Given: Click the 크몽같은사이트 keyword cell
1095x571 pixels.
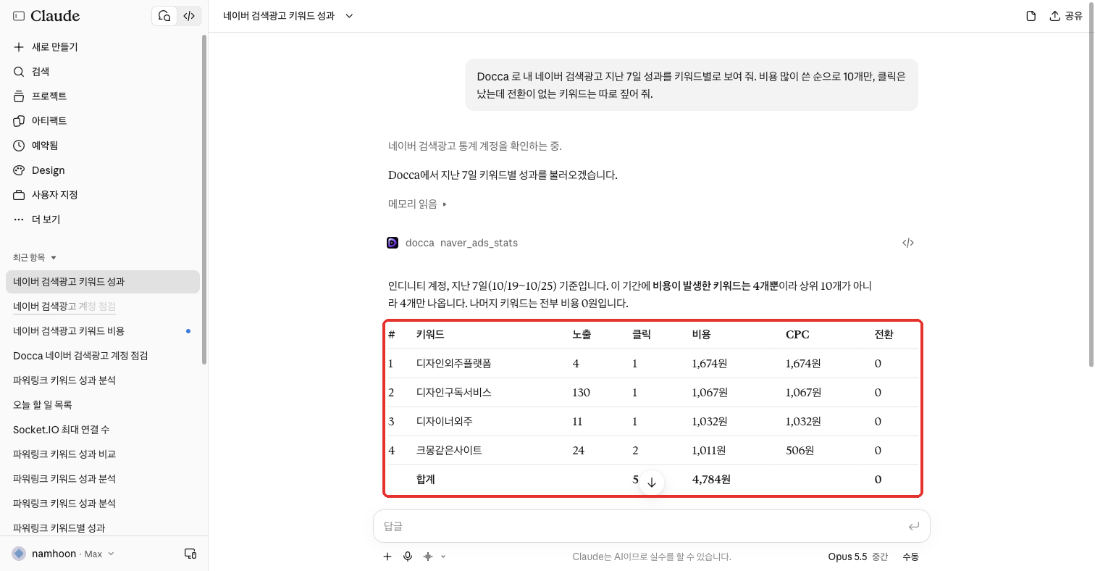Looking at the screenshot, I should [449, 451].
